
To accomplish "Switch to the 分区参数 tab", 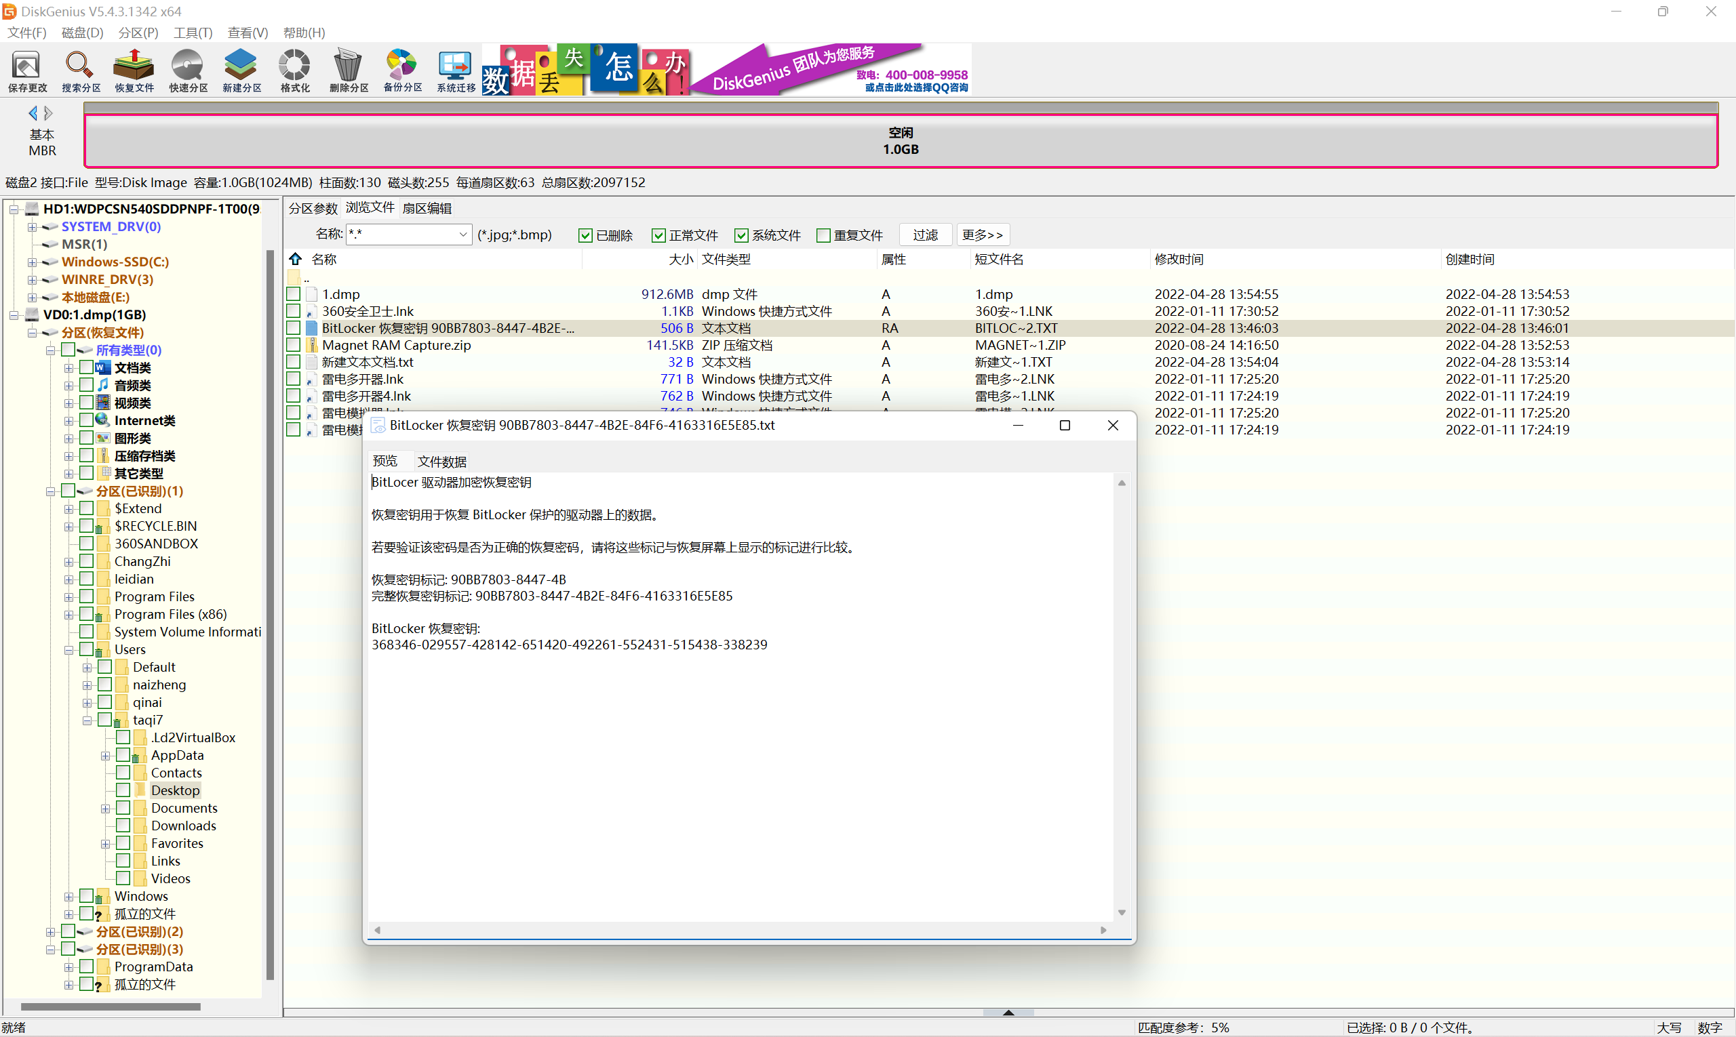I will point(313,208).
